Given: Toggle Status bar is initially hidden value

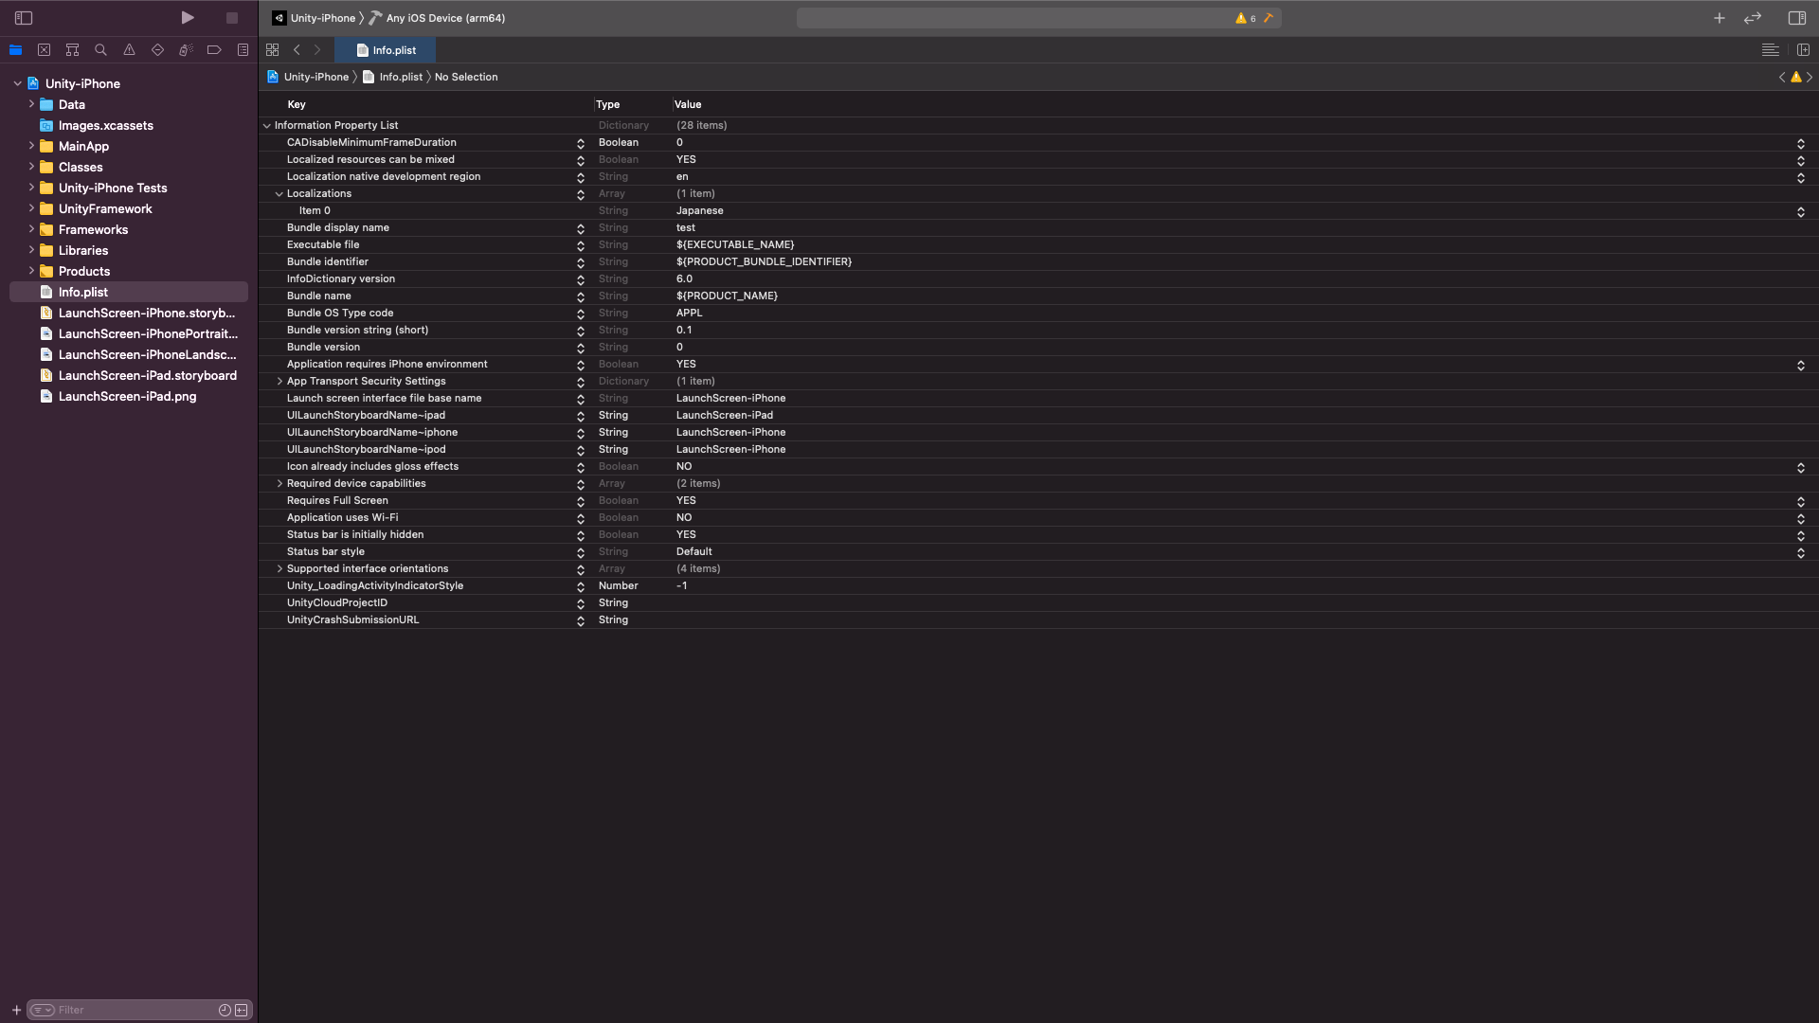Looking at the screenshot, I should pos(1800,535).
